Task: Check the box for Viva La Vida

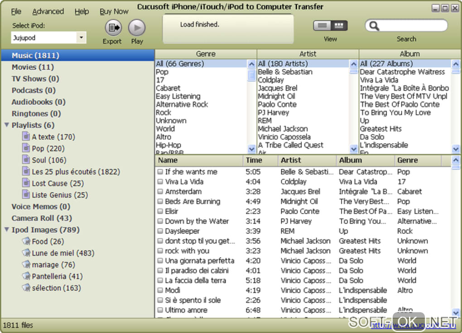Action: click(160, 182)
